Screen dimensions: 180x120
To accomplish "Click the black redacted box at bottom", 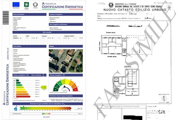I will pyautogui.click(x=133, y=118).
